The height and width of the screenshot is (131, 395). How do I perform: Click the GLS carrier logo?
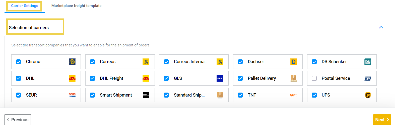pyautogui.click(x=220, y=78)
